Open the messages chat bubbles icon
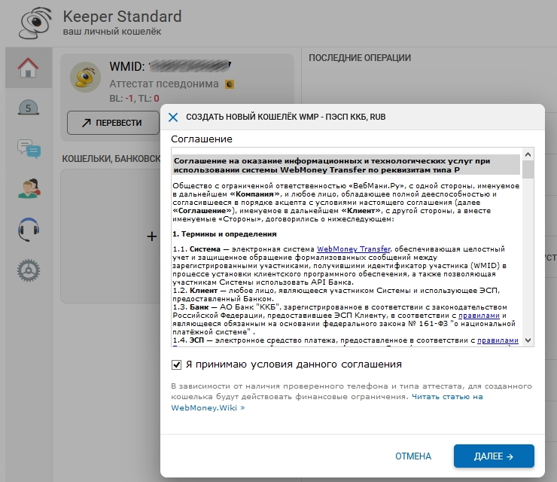 [29, 148]
